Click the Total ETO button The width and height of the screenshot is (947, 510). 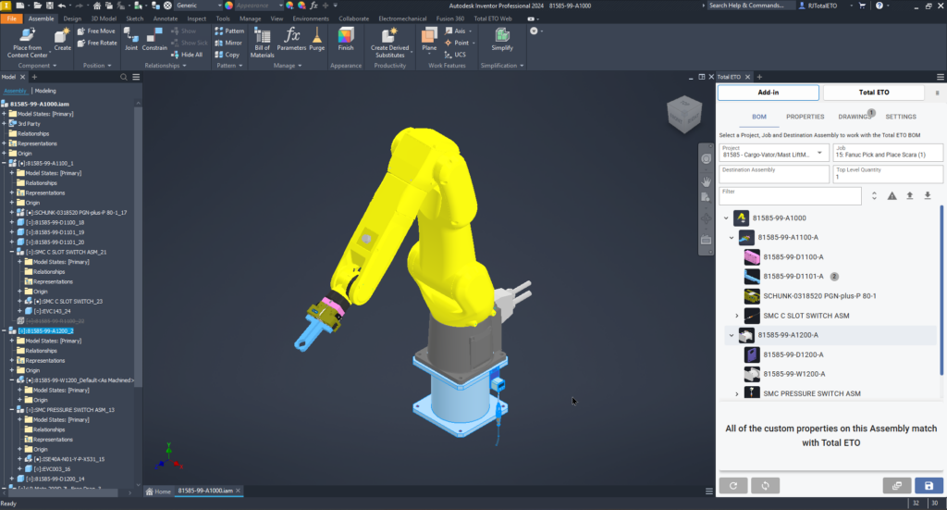(x=874, y=93)
